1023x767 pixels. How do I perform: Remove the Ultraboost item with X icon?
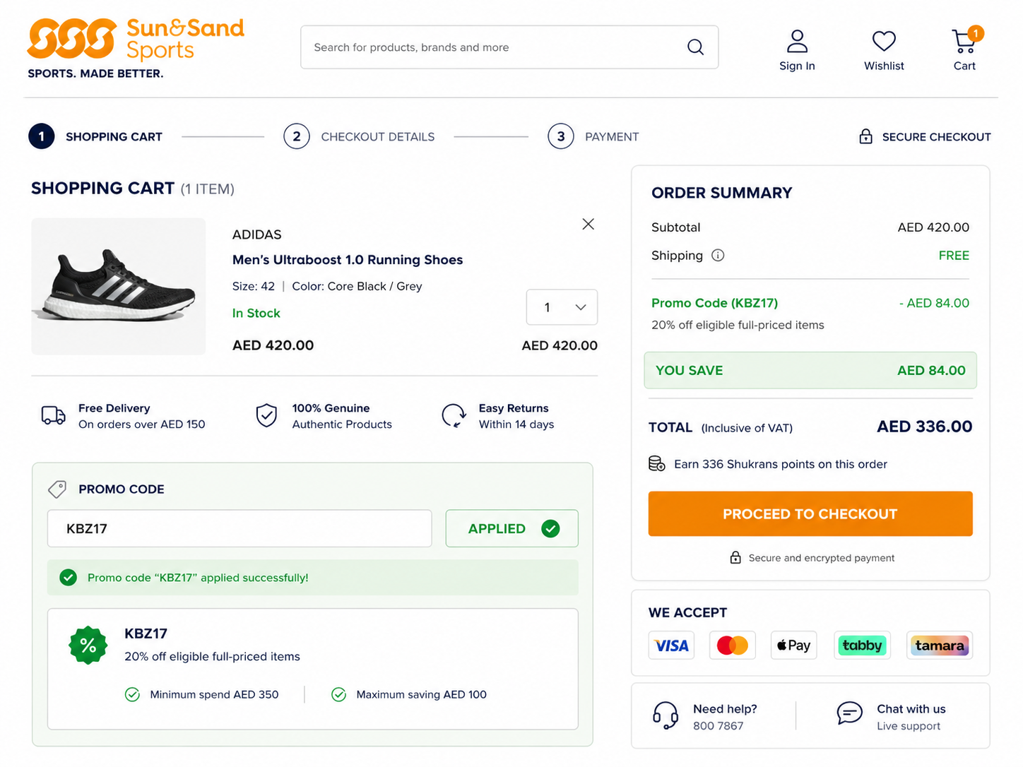(588, 224)
